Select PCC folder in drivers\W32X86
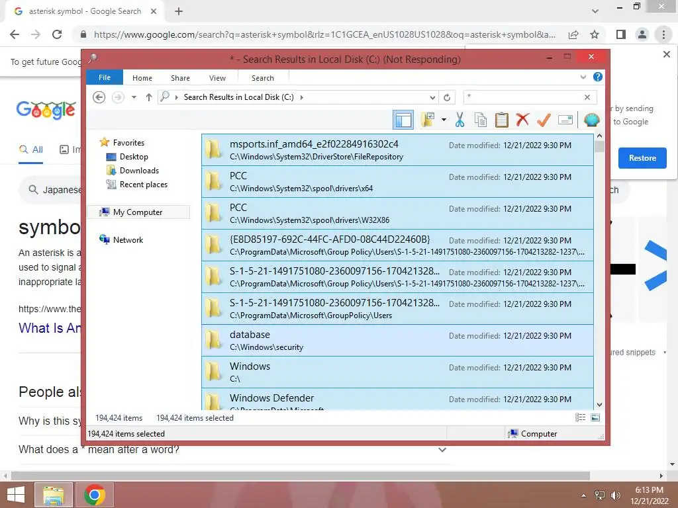 [397, 214]
